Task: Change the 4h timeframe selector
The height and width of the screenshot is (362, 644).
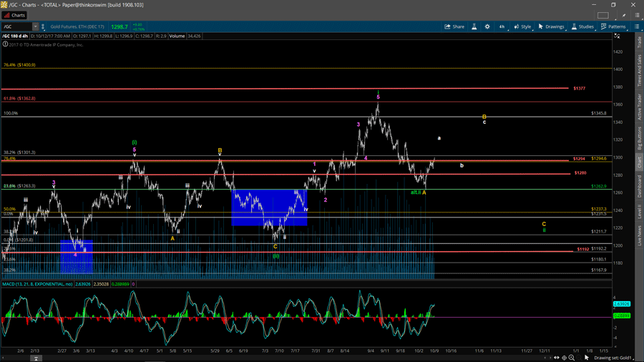Action: [502, 26]
